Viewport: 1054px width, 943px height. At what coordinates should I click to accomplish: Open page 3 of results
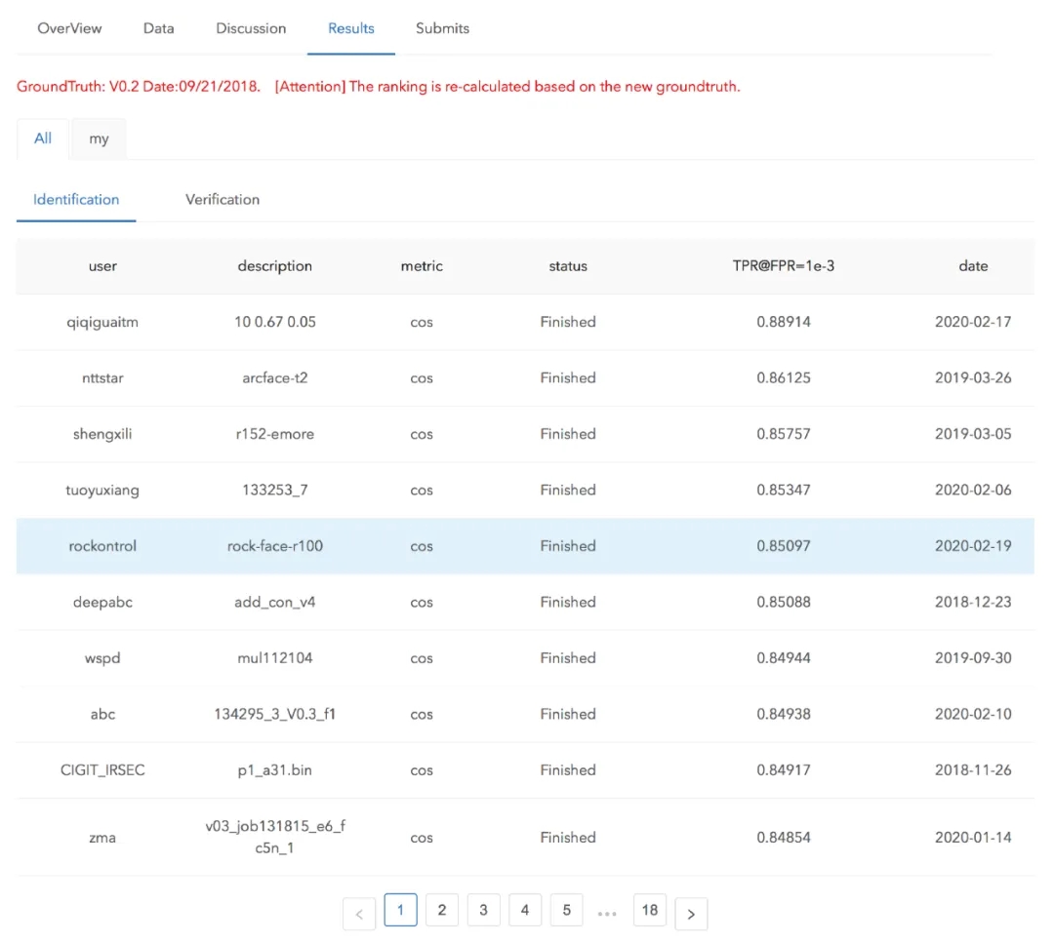483,910
